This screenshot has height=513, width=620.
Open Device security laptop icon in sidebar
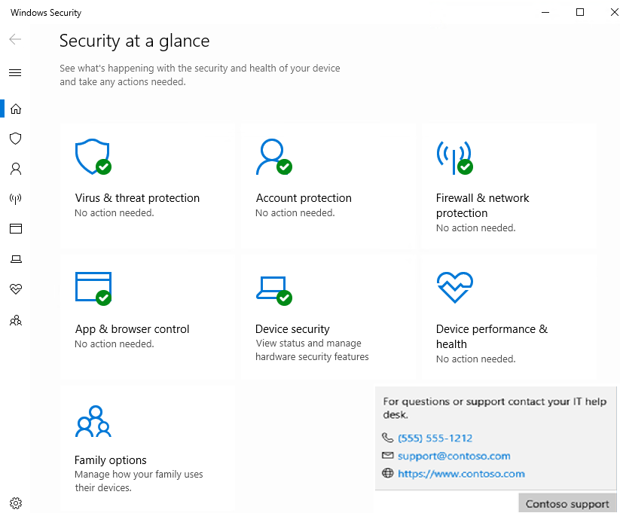(15, 259)
